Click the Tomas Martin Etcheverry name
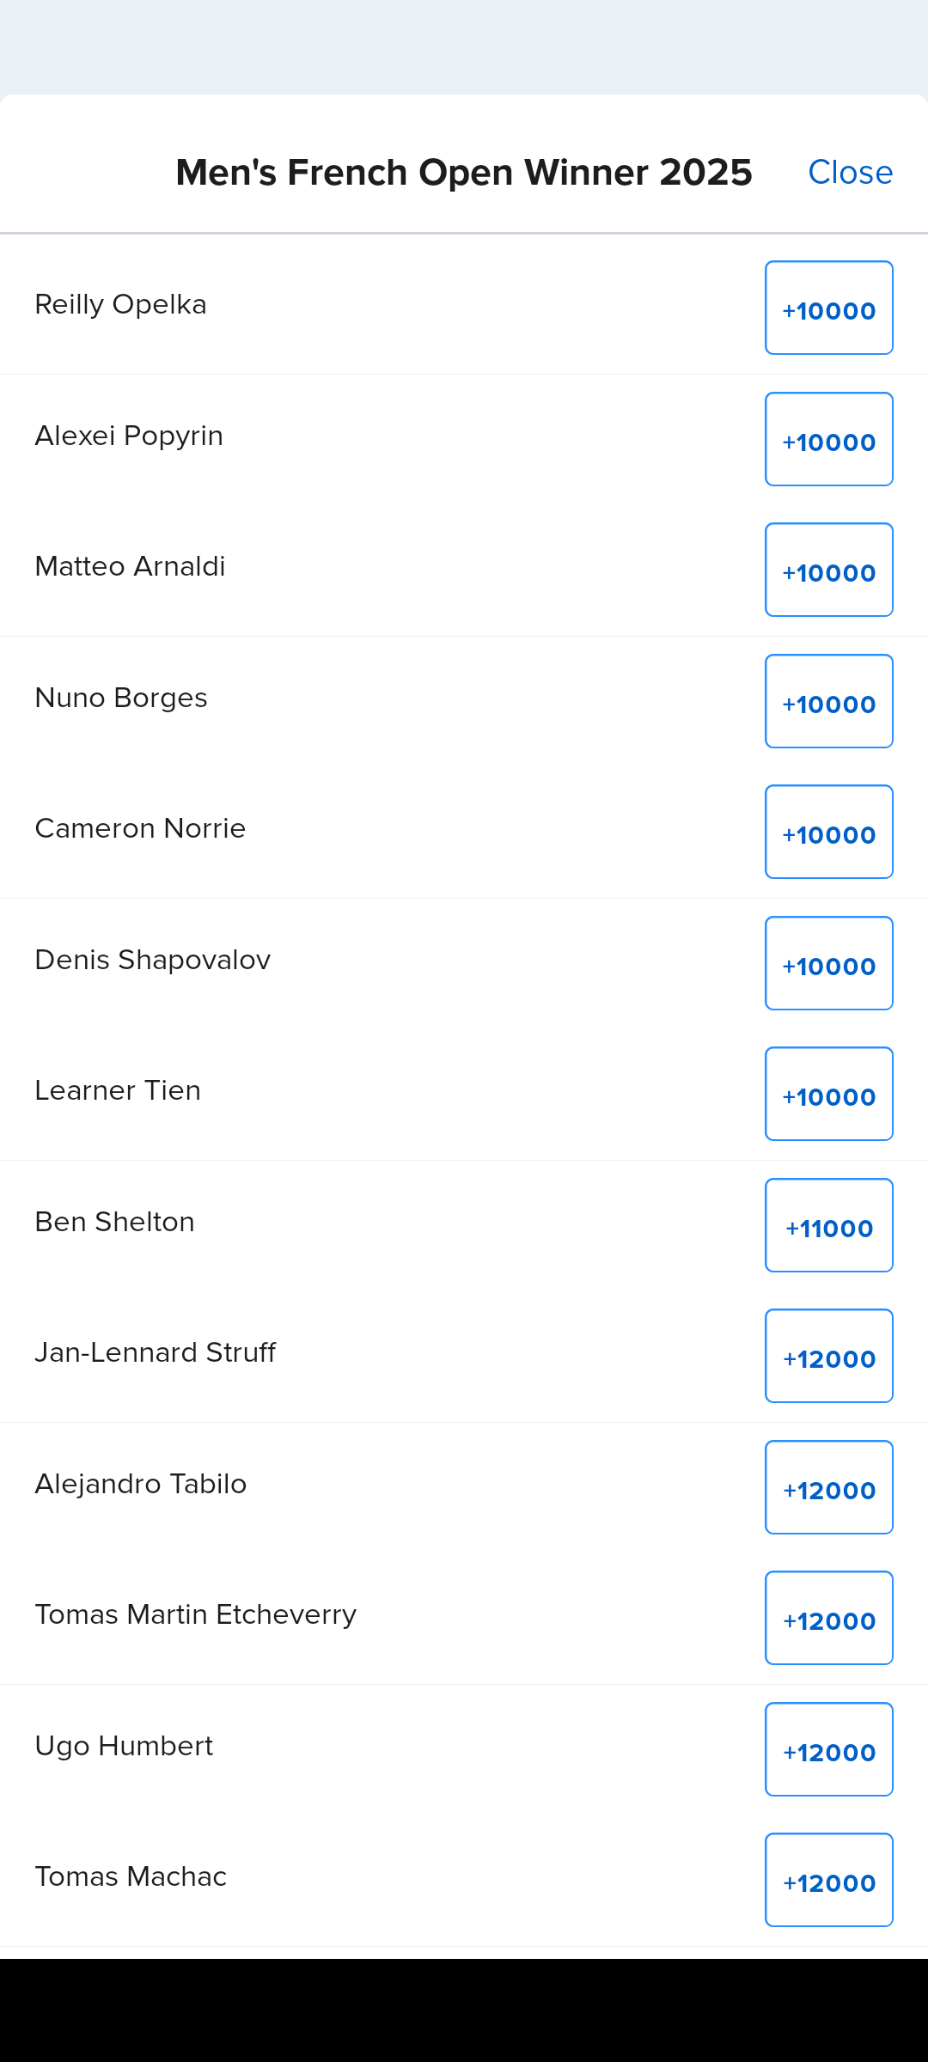Screen dimensions: 928x2062 click(x=196, y=1614)
